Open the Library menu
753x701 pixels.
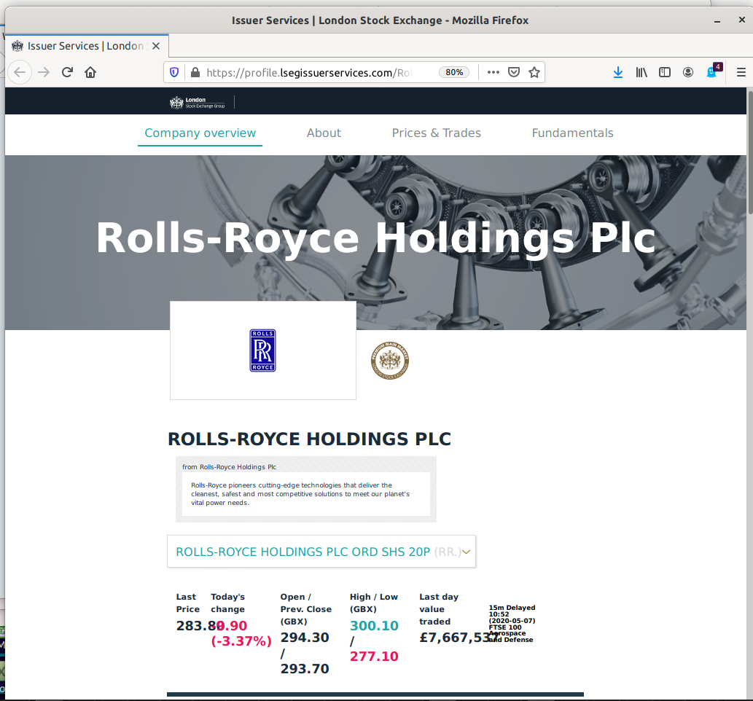pos(641,72)
